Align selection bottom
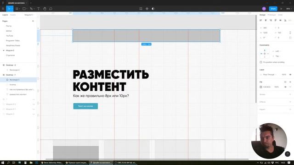 click(285, 20)
